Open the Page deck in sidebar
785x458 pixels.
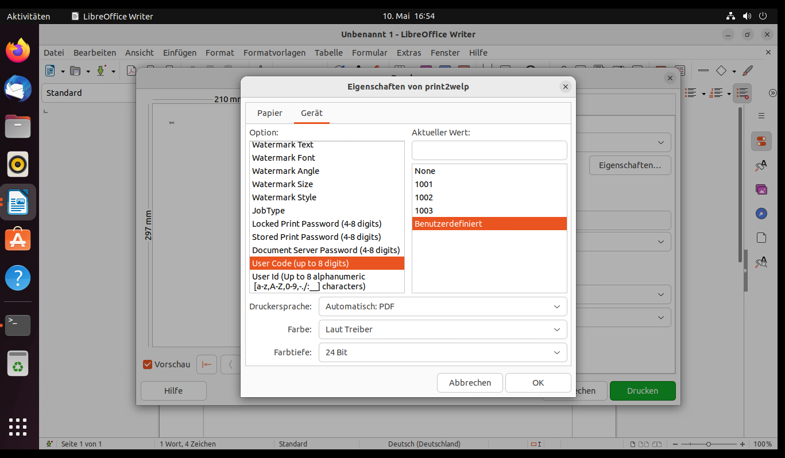760,237
